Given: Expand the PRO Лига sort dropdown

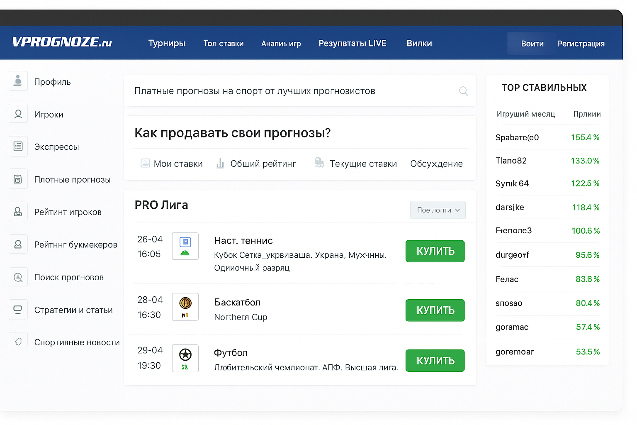Looking at the screenshot, I should click(438, 210).
